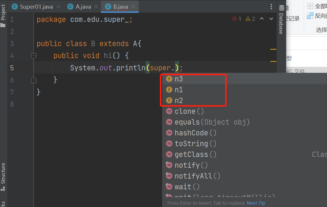Click fold end marker at line 6
The image size is (327, 207).
[x=34, y=80]
